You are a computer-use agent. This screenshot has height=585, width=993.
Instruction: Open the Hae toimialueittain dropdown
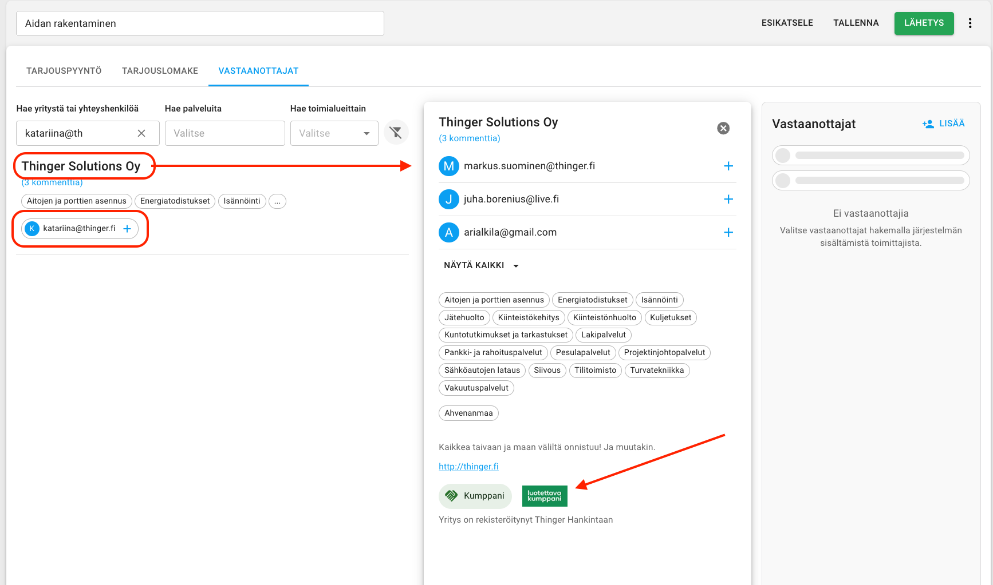334,133
